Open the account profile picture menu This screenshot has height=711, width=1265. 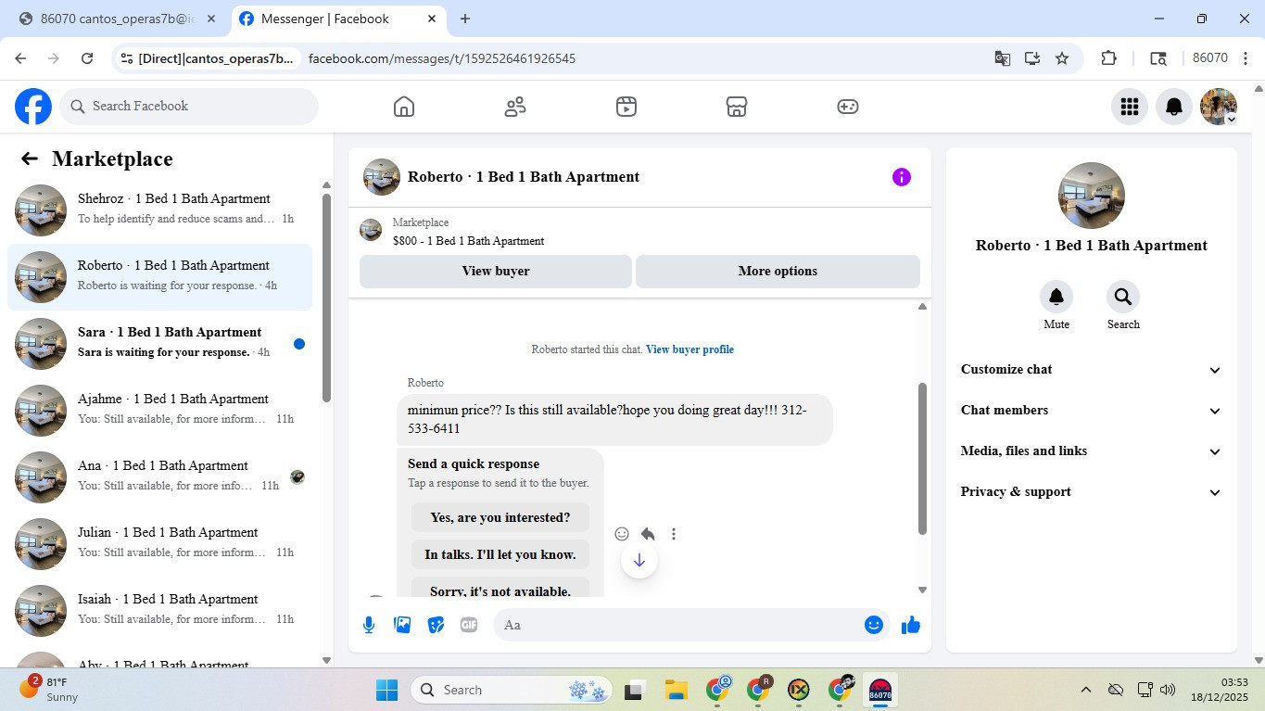click(1219, 107)
